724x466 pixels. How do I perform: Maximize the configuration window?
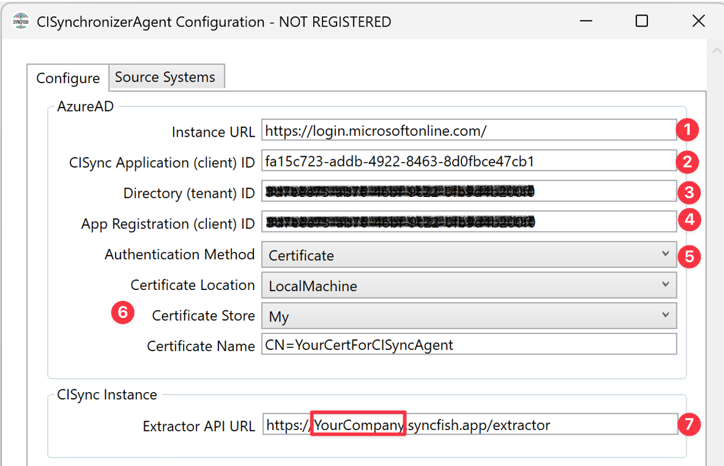coord(641,21)
